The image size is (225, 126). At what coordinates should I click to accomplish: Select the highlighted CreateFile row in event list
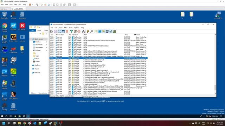tap(98, 58)
